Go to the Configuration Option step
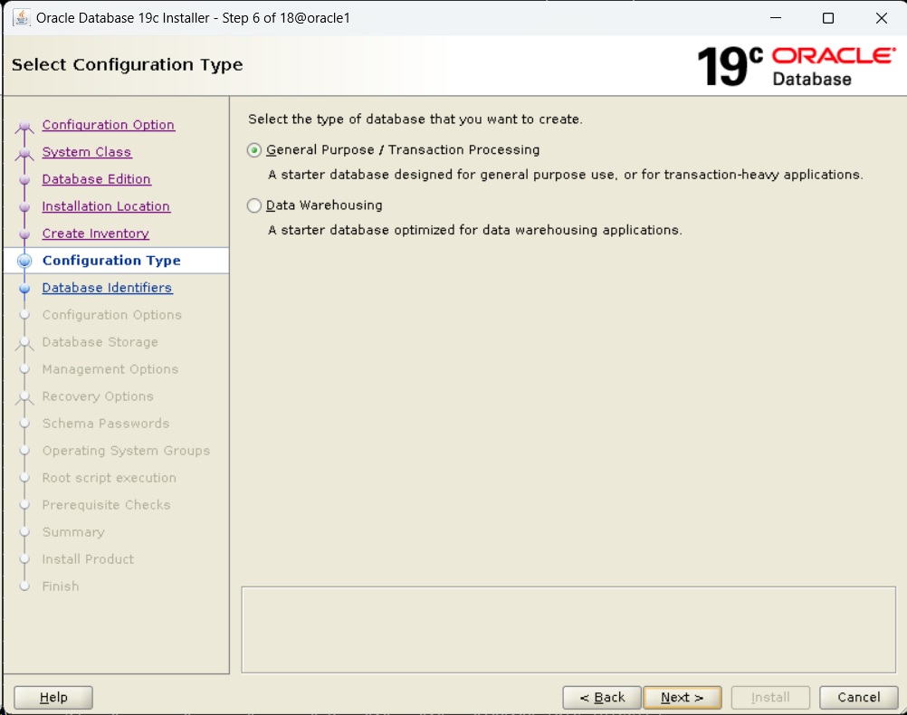Viewport: 907px width, 715px height. point(108,125)
